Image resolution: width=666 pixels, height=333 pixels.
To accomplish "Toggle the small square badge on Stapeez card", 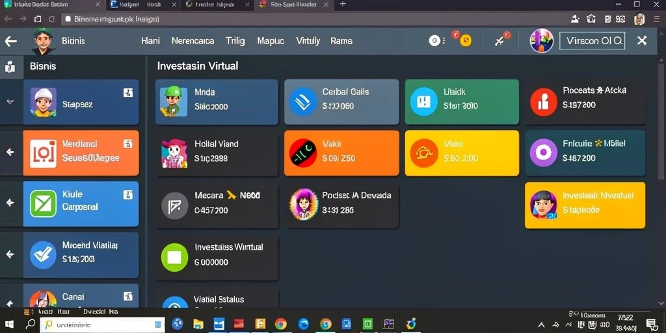I will (x=128, y=92).
